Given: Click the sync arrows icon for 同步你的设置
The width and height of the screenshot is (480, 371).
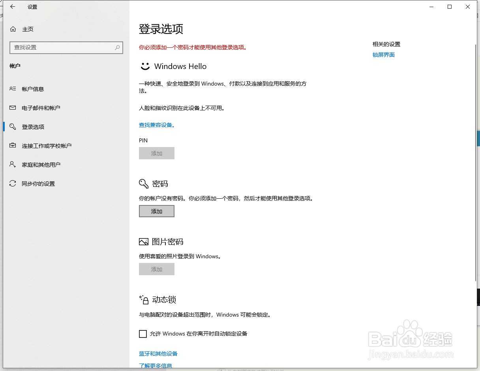Looking at the screenshot, I should (x=13, y=184).
